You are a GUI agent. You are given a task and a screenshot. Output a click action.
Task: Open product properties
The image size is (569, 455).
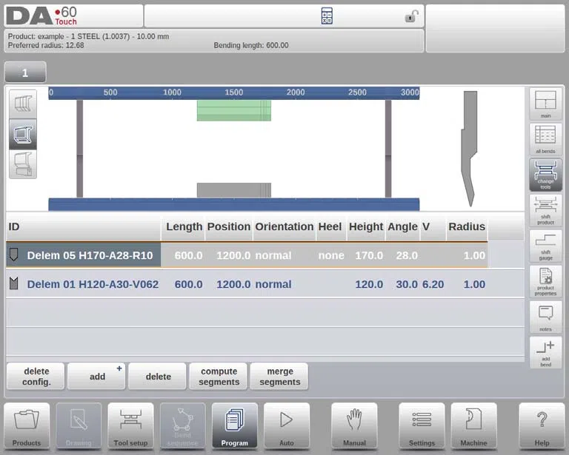545,281
